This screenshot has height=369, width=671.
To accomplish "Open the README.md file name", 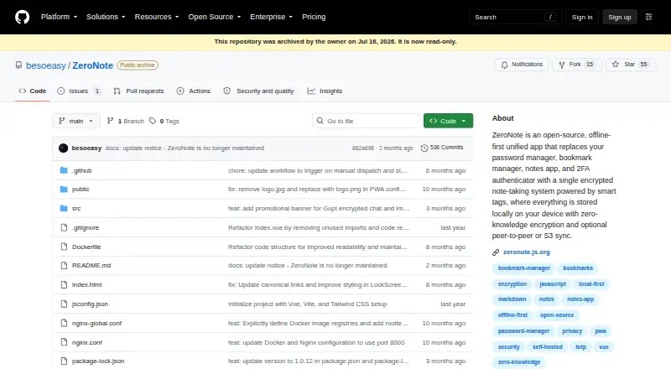I will pyautogui.click(x=91, y=265).
